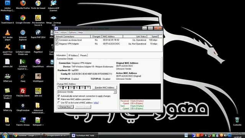Launch Mozilla Firefox desktop shortcut
This screenshot has height=138, width=245.
(x=23, y=5)
